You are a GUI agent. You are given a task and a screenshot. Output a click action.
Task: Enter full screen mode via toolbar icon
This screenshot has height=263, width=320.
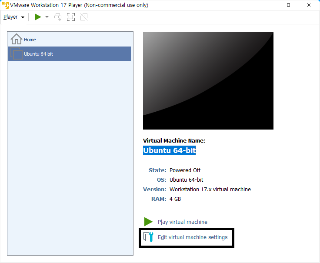(x=71, y=17)
